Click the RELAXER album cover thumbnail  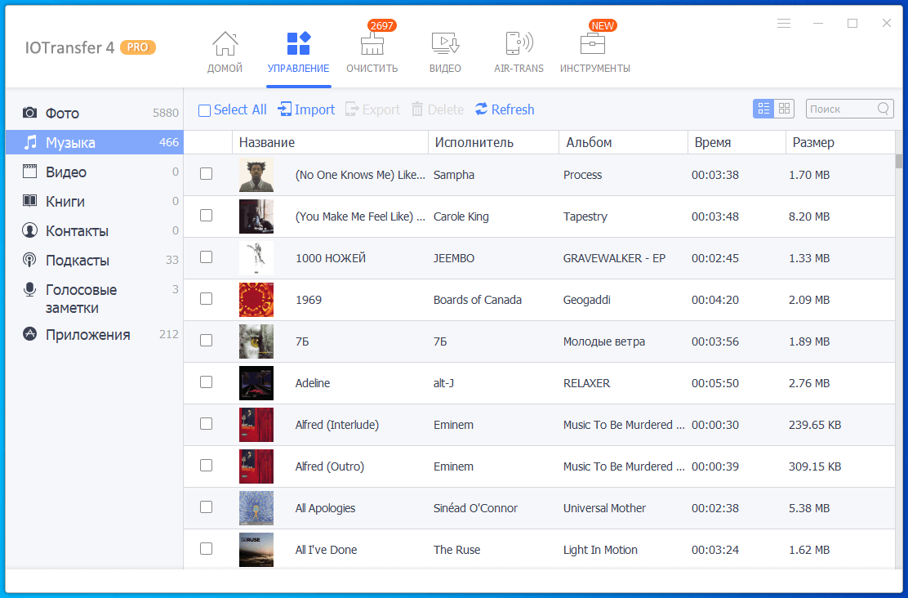click(x=256, y=384)
